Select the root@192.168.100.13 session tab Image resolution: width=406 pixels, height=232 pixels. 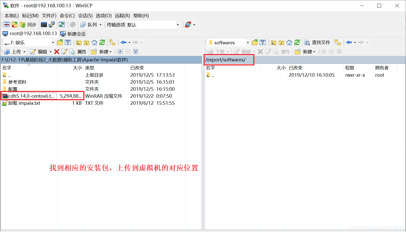point(30,33)
